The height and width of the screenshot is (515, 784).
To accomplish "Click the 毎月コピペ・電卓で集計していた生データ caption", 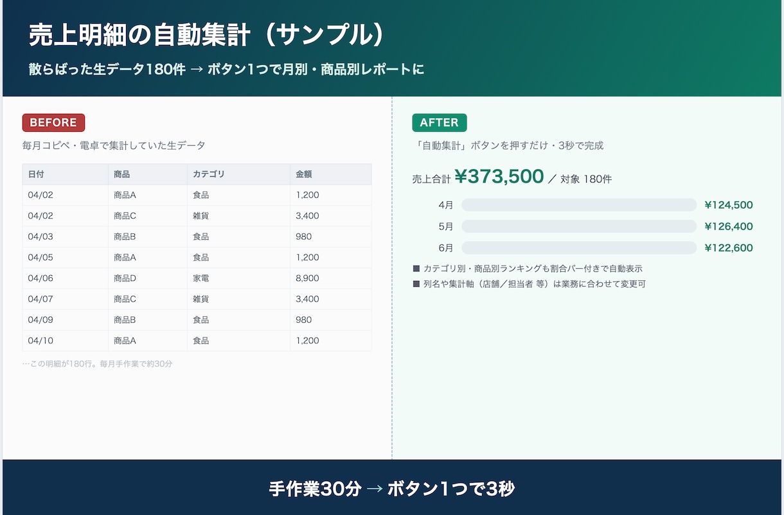I will tap(114, 146).
